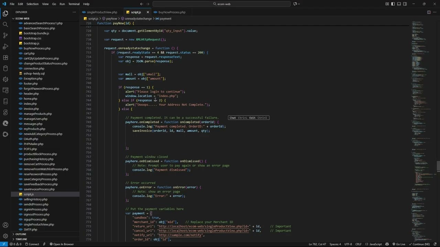This screenshot has width=440, height=247.
Task: Click Open In Browser in status bar
Action: [62, 244]
